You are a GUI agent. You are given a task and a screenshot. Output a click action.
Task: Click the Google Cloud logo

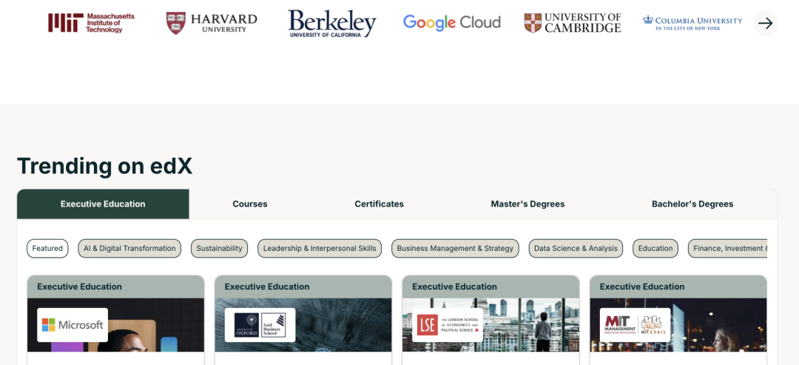click(x=451, y=22)
